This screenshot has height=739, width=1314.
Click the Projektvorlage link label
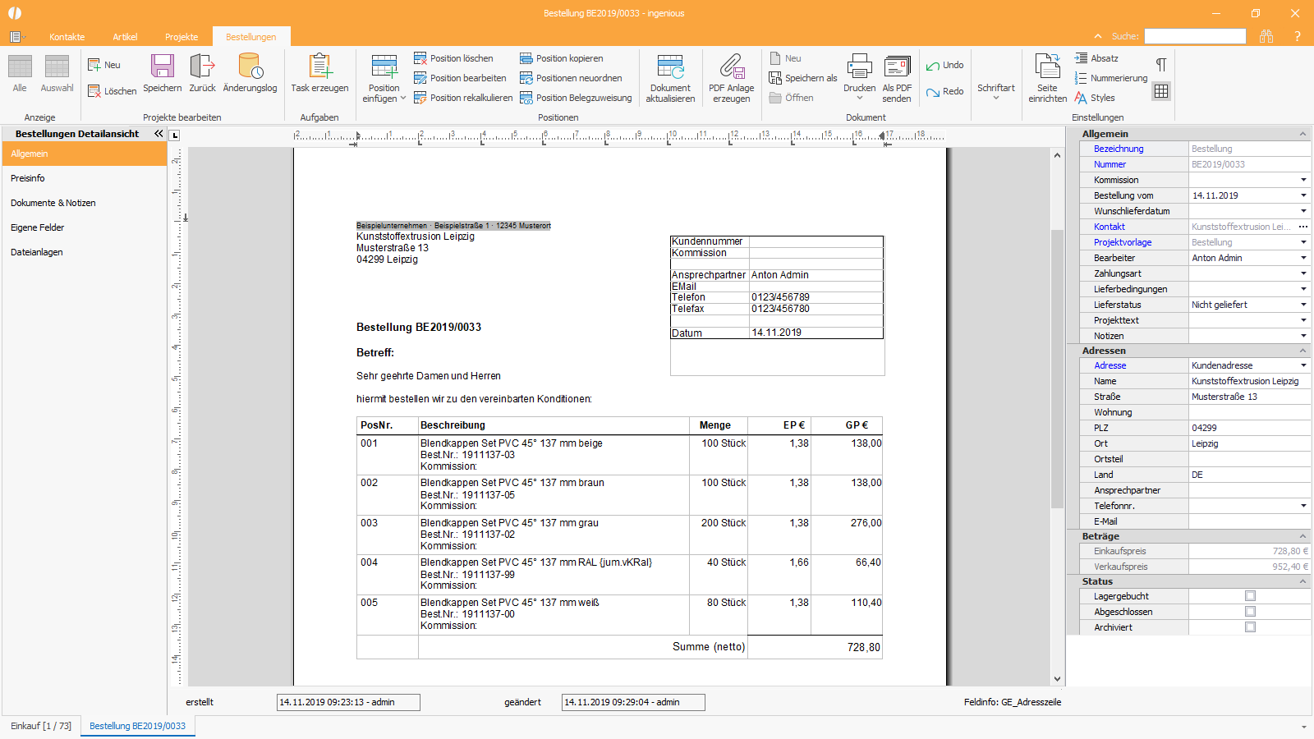(1123, 242)
